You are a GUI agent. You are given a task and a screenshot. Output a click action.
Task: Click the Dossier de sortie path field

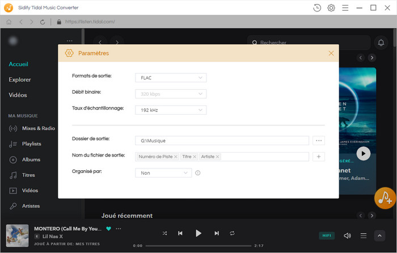click(x=222, y=140)
